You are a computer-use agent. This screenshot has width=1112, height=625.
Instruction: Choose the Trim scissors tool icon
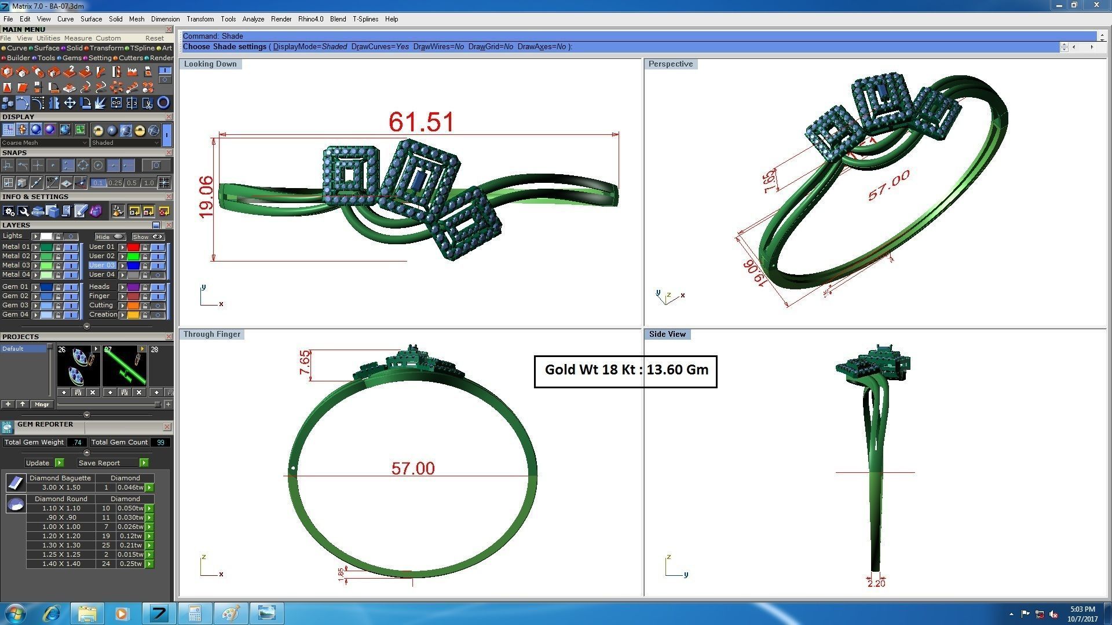point(148,102)
